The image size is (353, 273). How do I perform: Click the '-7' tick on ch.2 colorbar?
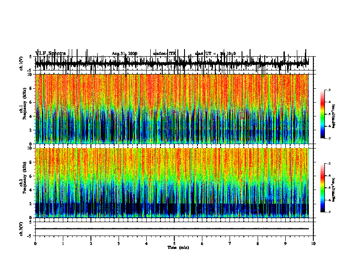point(329,212)
